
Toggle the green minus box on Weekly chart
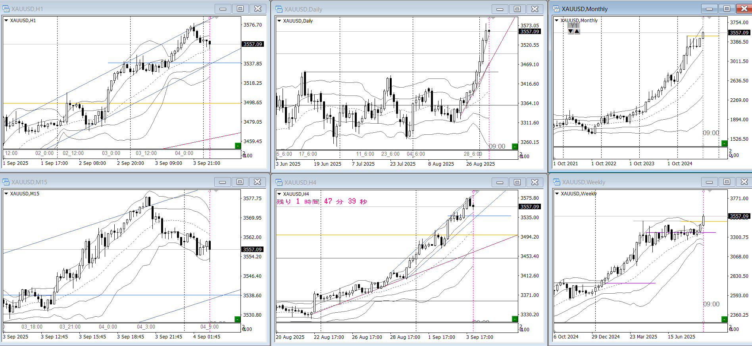click(x=724, y=319)
